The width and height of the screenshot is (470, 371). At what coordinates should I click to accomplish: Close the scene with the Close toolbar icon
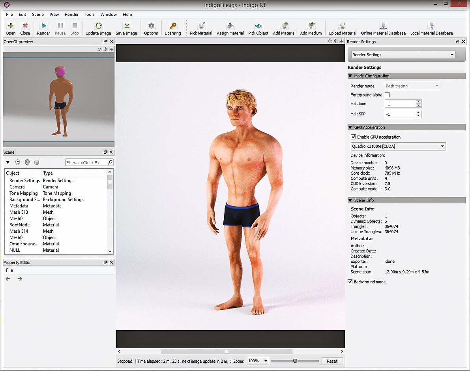(x=25, y=28)
